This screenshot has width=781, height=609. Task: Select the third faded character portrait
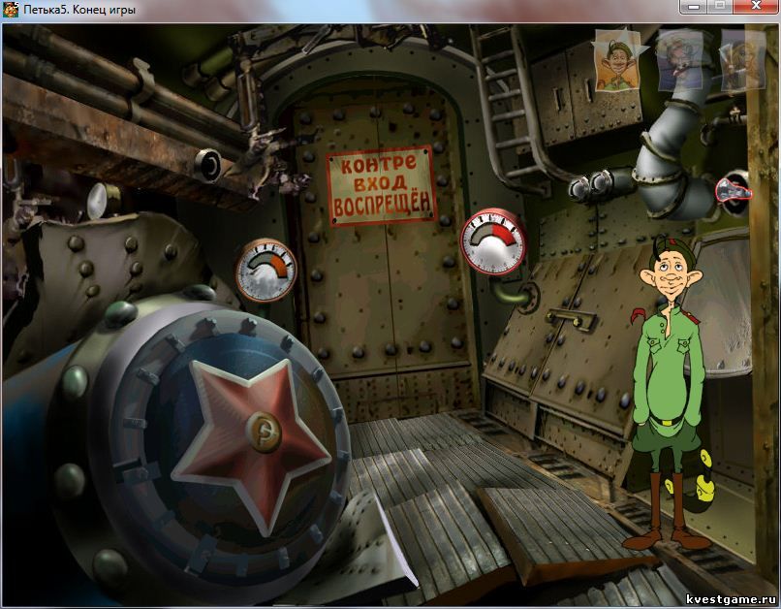(x=742, y=59)
